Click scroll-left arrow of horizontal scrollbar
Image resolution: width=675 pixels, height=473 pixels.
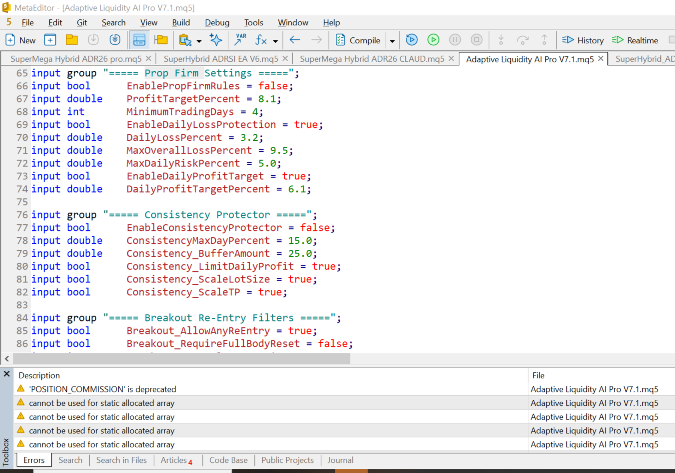click(x=7, y=358)
